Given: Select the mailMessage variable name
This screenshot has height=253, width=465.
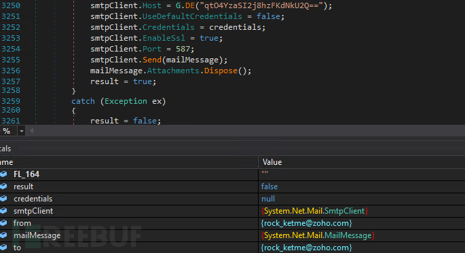Looking at the screenshot, I should [37, 235].
